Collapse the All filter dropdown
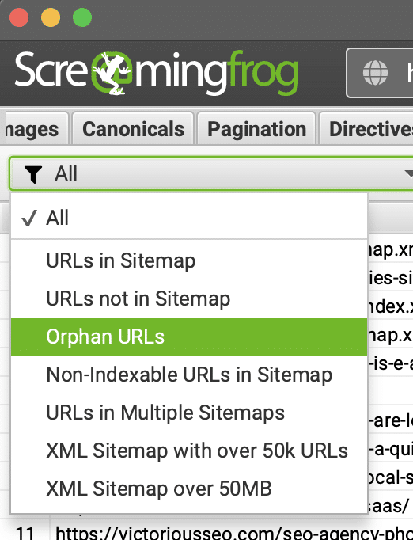The image size is (413, 540). tap(212, 173)
